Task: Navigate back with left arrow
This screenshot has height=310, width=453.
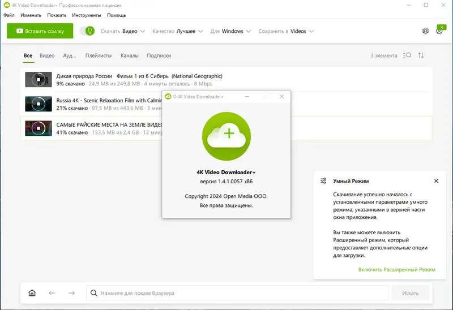Action: [x=52, y=293]
